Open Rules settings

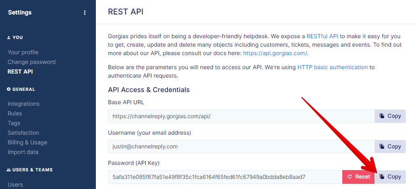[x=15, y=113]
